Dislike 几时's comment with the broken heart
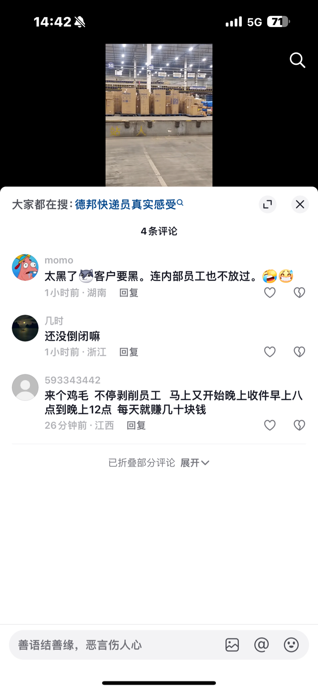 (x=299, y=352)
